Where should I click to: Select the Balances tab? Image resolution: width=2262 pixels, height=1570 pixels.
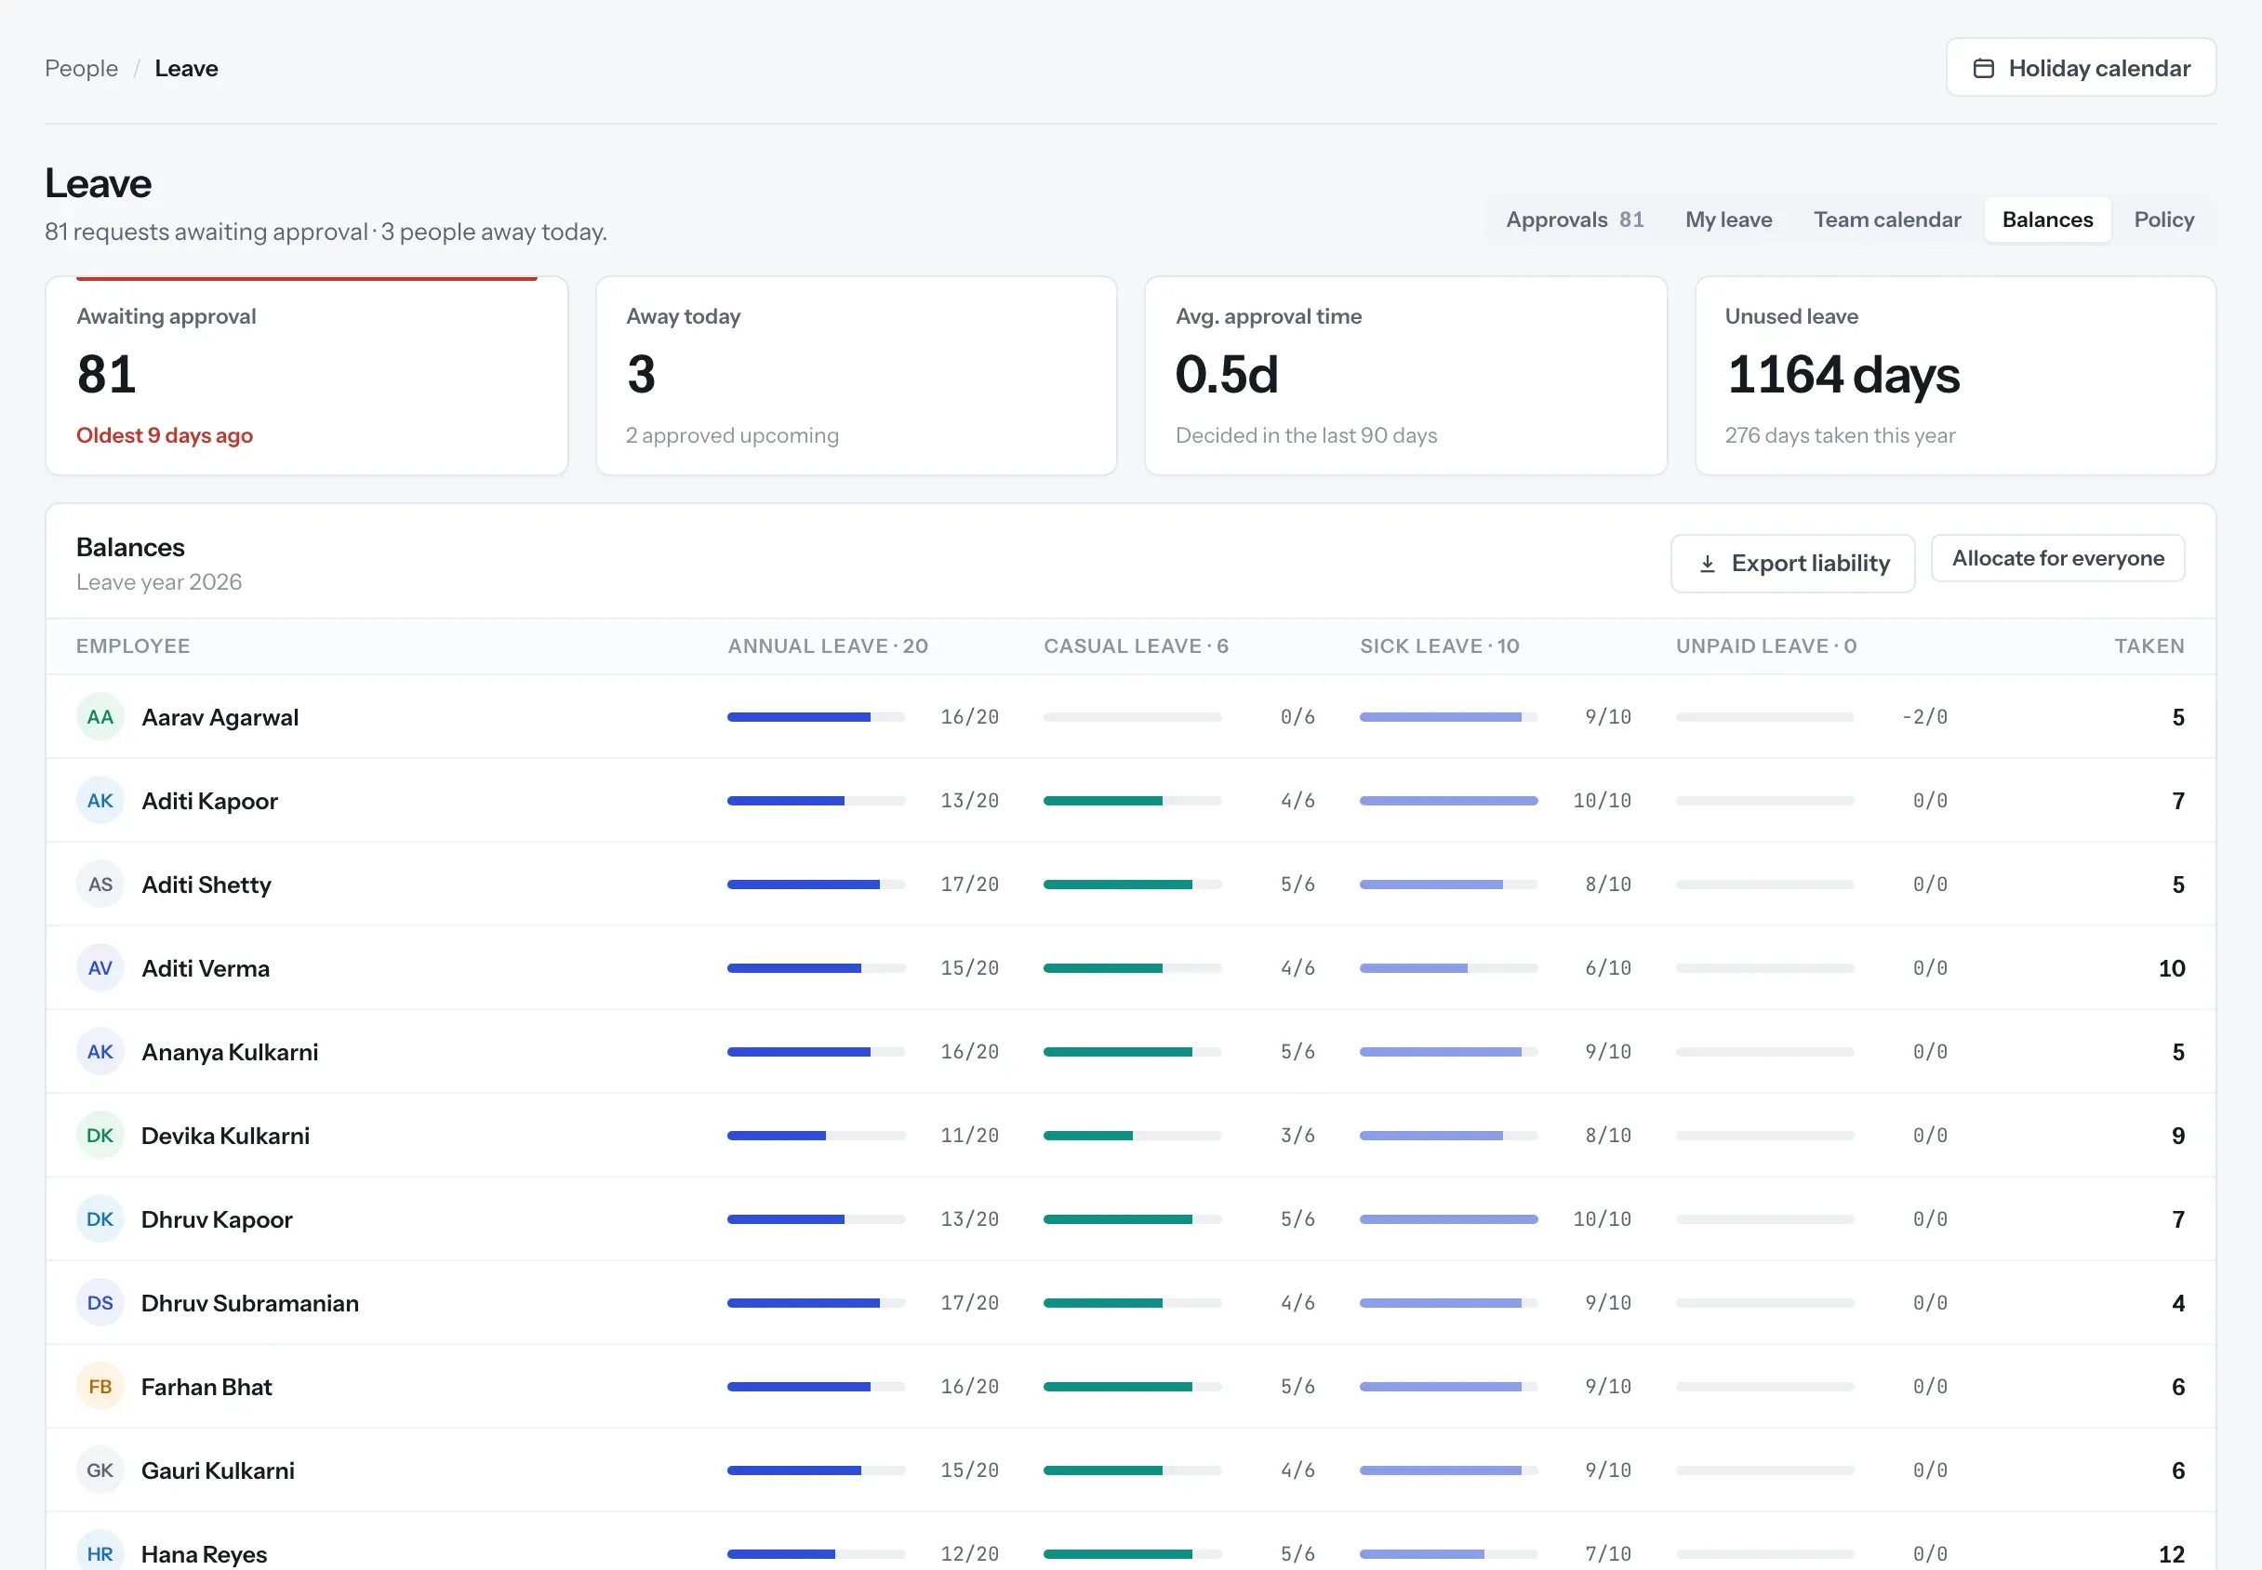pyautogui.click(x=2046, y=220)
